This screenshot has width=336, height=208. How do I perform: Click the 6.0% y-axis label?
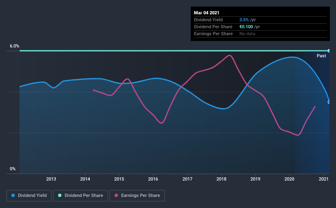click(14, 46)
